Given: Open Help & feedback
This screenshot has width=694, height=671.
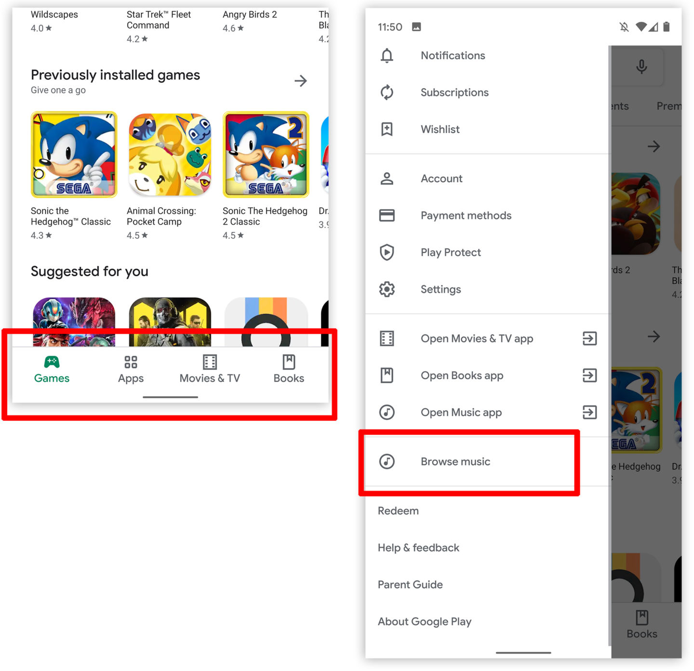Looking at the screenshot, I should click(x=418, y=548).
